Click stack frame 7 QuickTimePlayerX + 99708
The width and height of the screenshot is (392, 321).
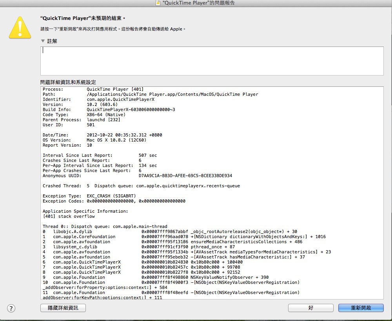(x=141, y=267)
